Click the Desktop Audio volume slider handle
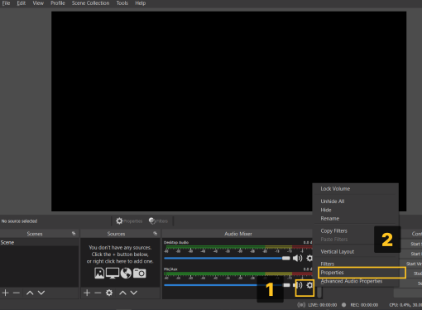This screenshot has height=310, width=422. coord(286,258)
